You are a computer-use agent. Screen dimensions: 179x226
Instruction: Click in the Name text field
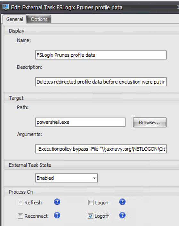(101, 55)
